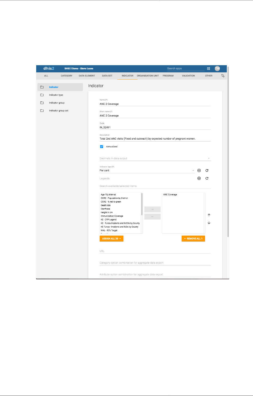The image size is (253, 396).
Task: Select 'Immunization Coverage' legend
Action: click(x=112, y=216)
